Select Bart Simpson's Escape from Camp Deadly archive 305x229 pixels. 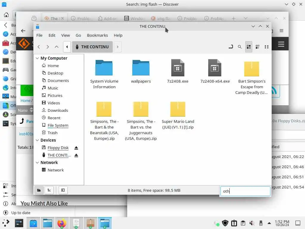251,78
